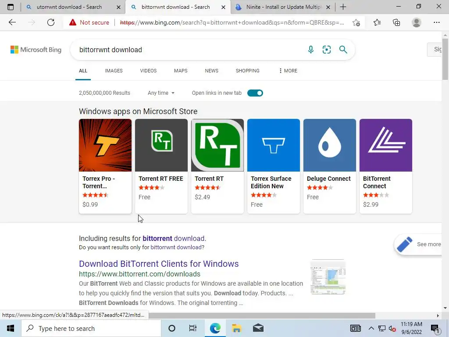Select the MAPS search tab
Viewport: 449px width, 337px height.
tap(181, 71)
